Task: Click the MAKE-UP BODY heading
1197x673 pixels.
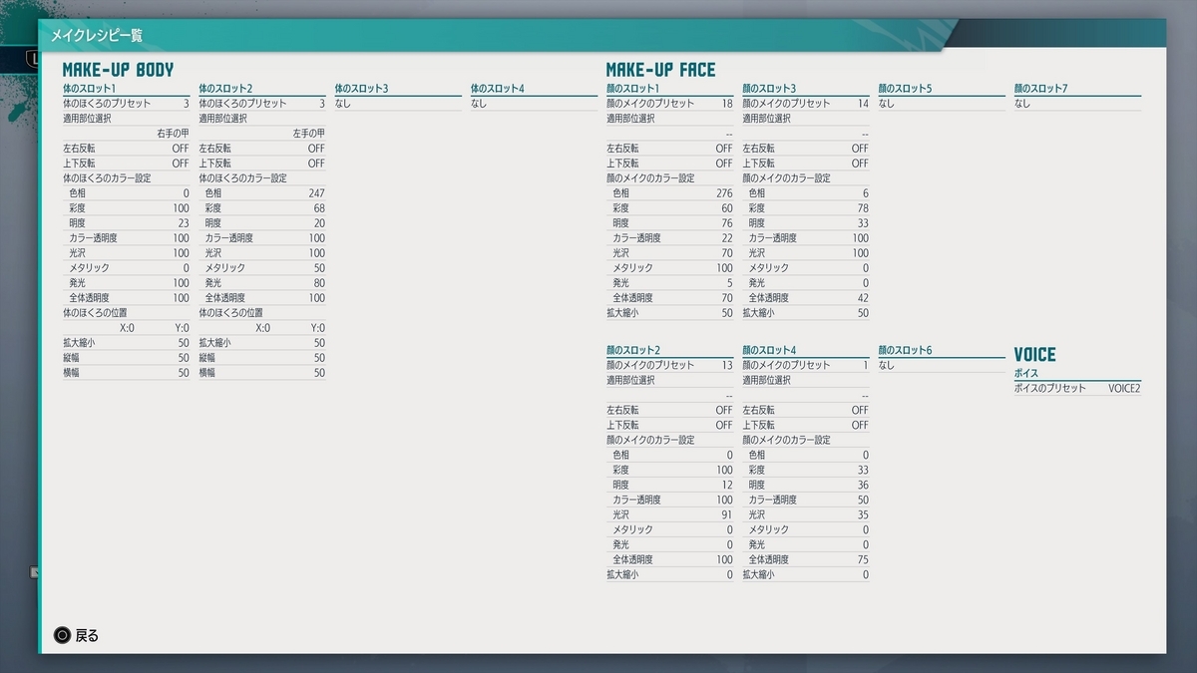Action: tap(118, 70)
